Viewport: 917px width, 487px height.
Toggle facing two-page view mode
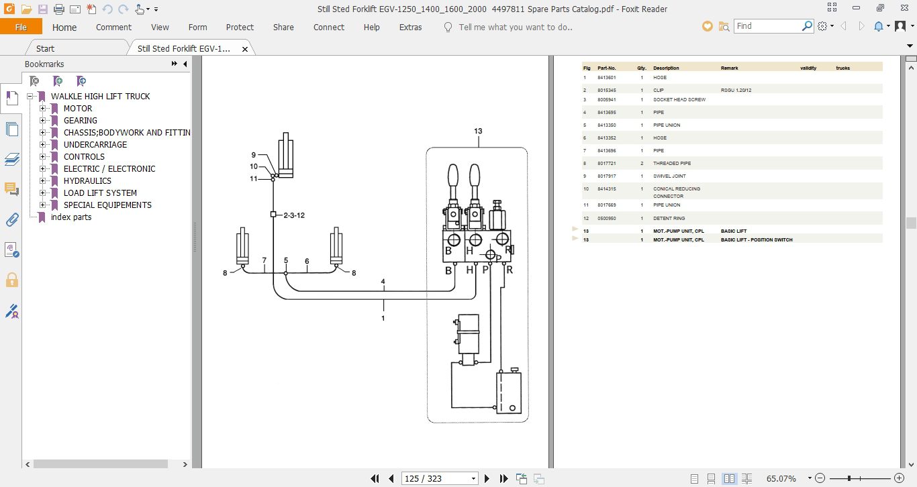click(730, 478)
